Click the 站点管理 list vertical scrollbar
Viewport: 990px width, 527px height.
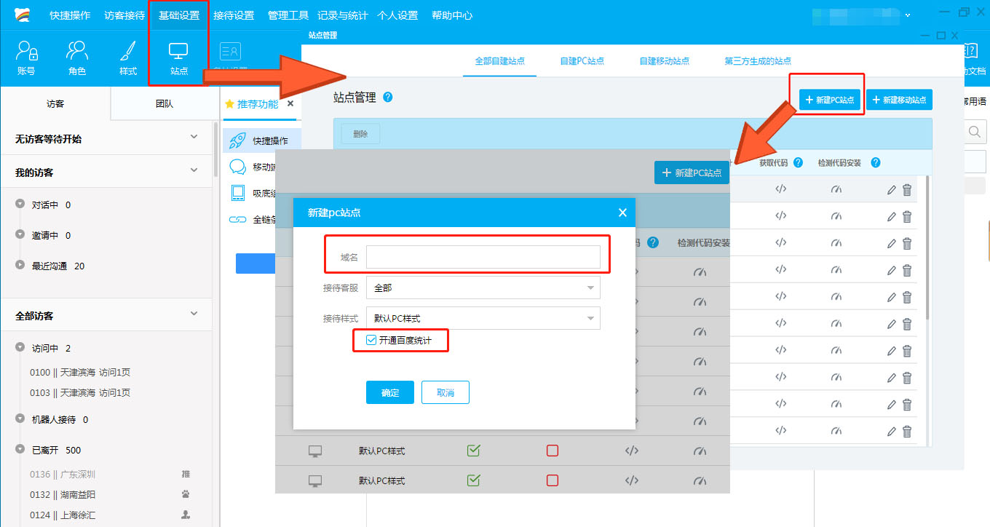pyautogui.click(x=927, y=247)
